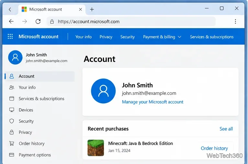Screen dimensions: 248x164
Task: Click the Devices monitor icon in sidebar
Action: (x=12, y=110)
